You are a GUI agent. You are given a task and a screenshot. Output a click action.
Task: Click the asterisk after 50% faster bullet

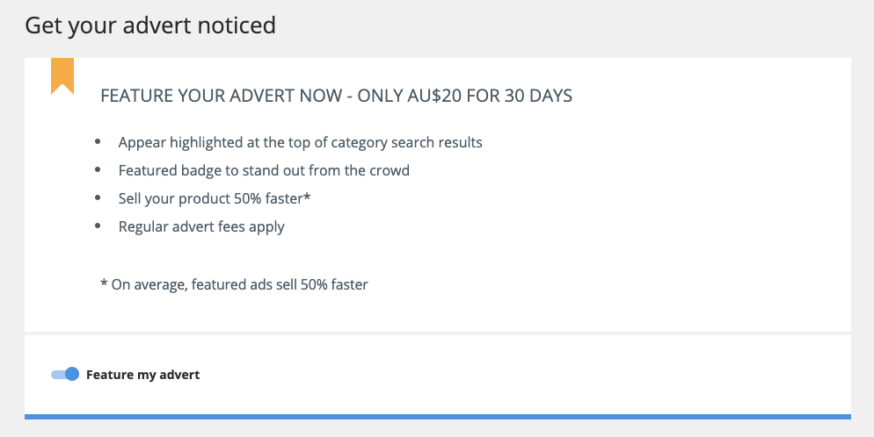pyautogui.click(x=307, y=197)
